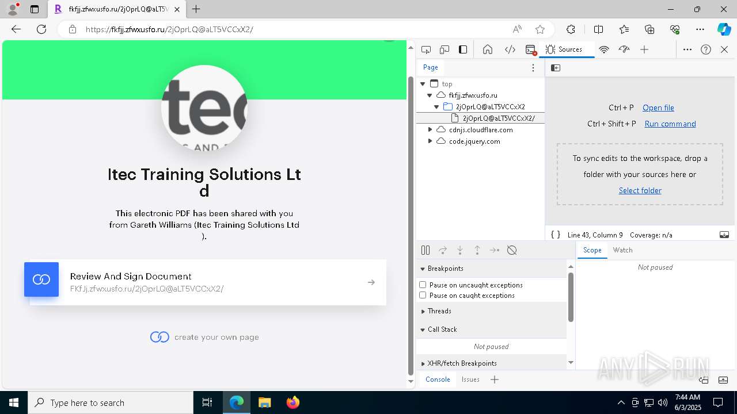Screen dimensions: 737x414
Task: Open more options in Page navigator
Action: coord(533,68)
